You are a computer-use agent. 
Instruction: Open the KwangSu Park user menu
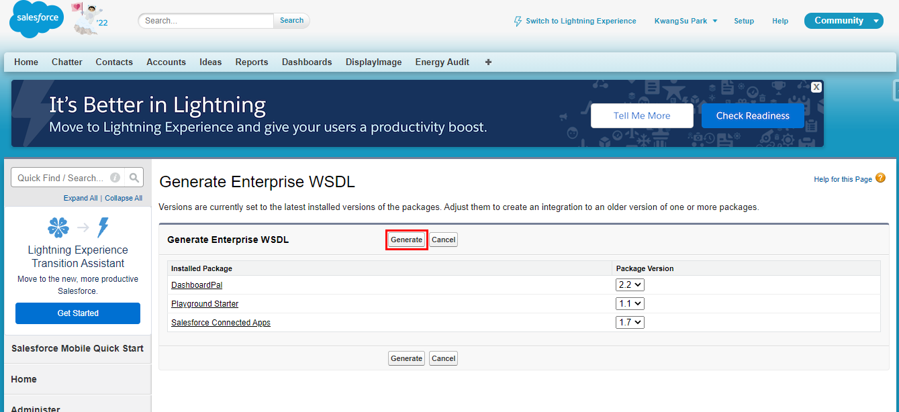[x=685, y=21]
